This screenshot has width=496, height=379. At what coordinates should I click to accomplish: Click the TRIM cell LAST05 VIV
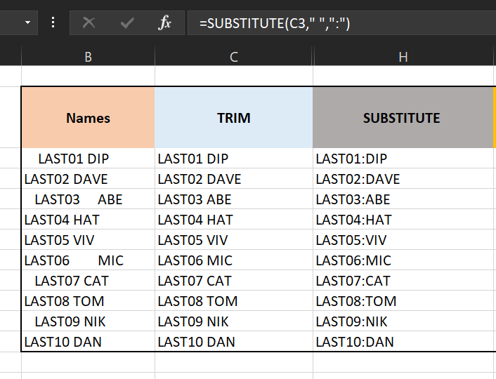(233, 241)
